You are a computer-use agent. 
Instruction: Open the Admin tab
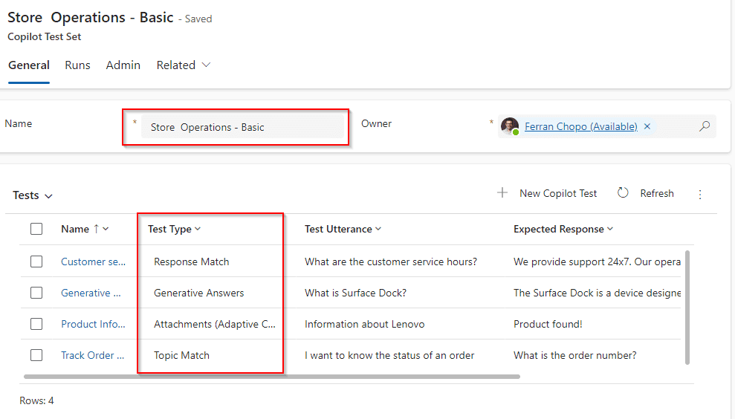[x=123, y=65]
